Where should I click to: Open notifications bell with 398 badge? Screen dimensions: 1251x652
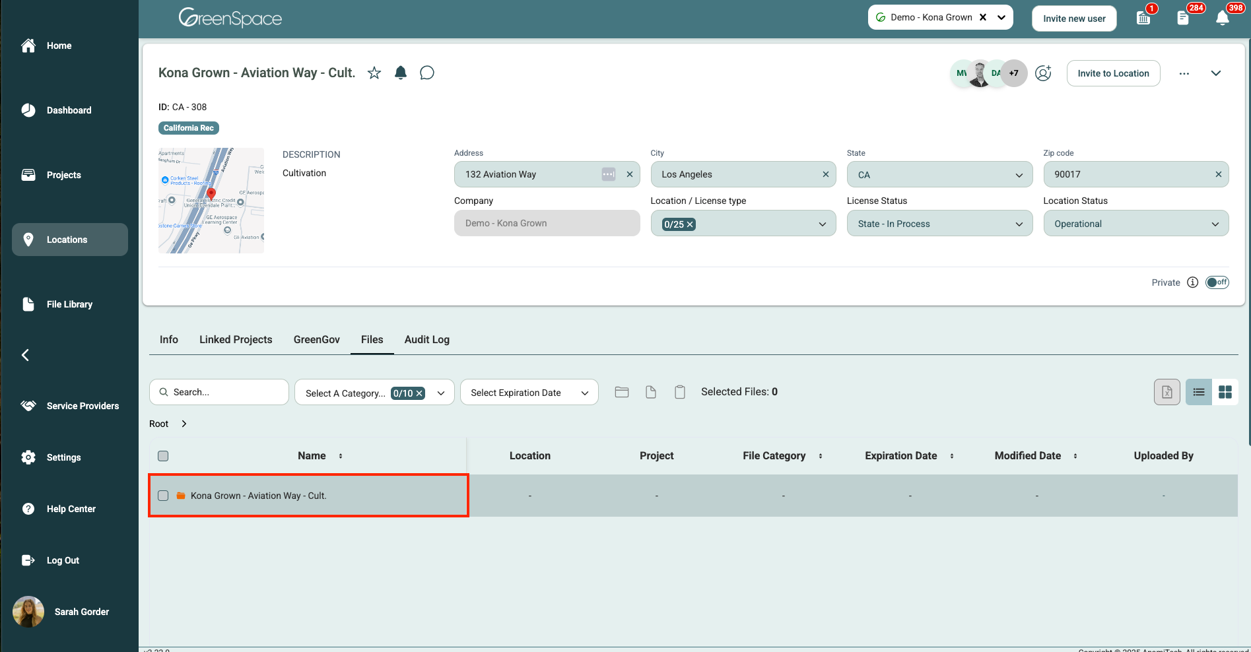click(x=1223, y=18)
